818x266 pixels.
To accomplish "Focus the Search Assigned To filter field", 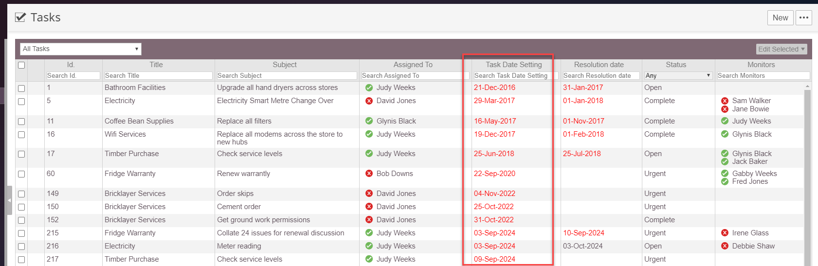I will click(x=415, y=75).
